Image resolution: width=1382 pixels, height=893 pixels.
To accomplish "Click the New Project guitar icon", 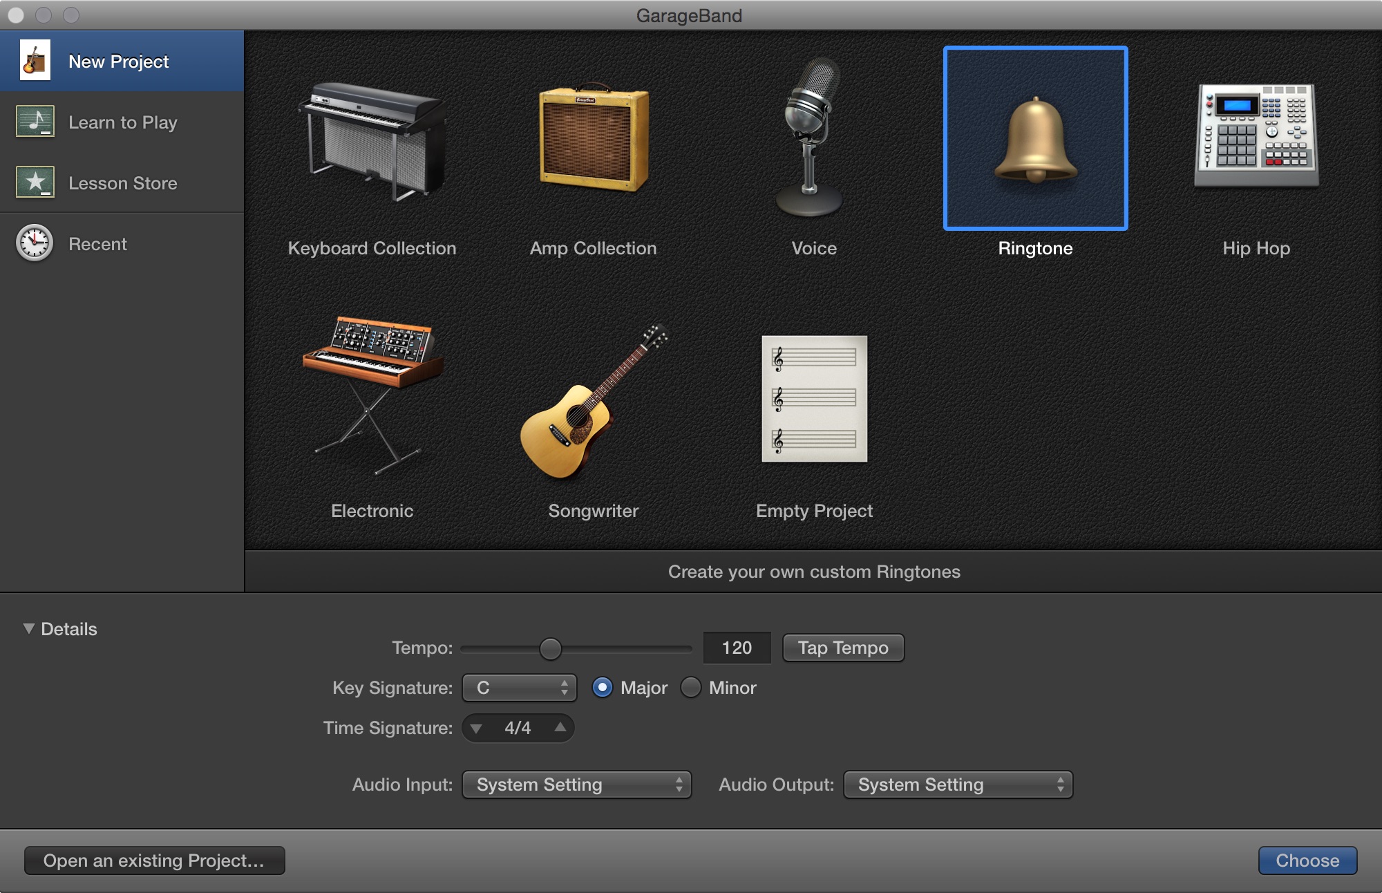I will point(35,60).
